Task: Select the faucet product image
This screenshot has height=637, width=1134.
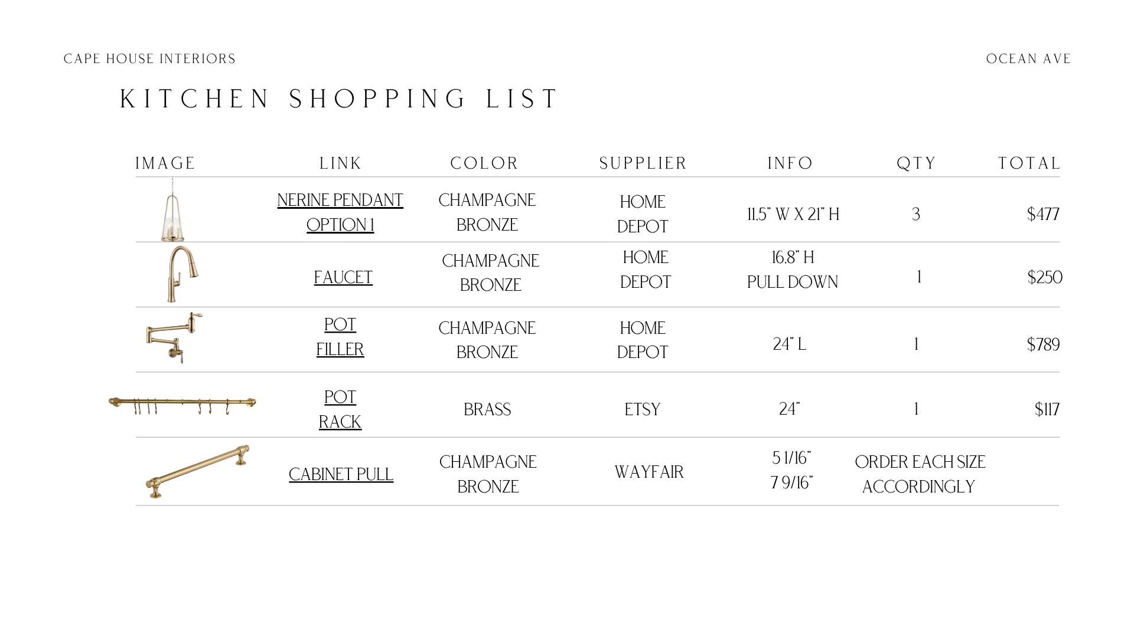Action: (183, 274)
